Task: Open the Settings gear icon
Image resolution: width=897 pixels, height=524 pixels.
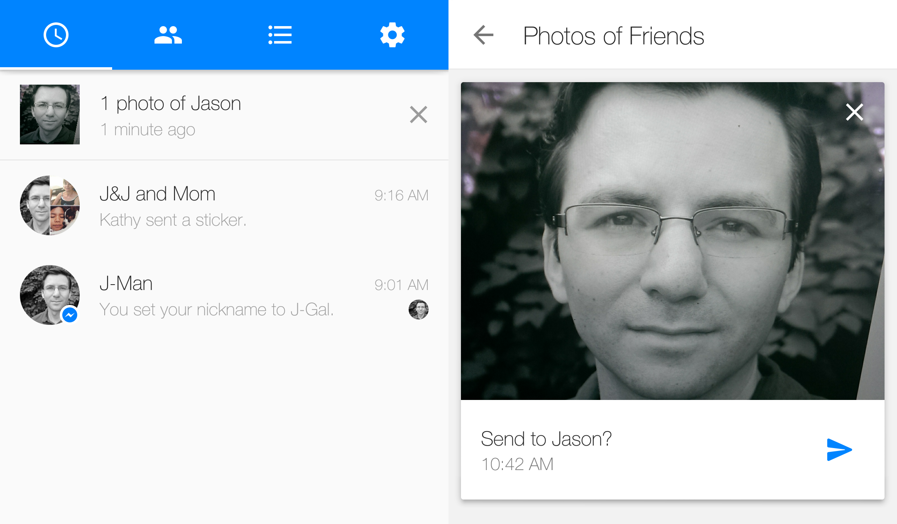Action: (x=392, y=34)
